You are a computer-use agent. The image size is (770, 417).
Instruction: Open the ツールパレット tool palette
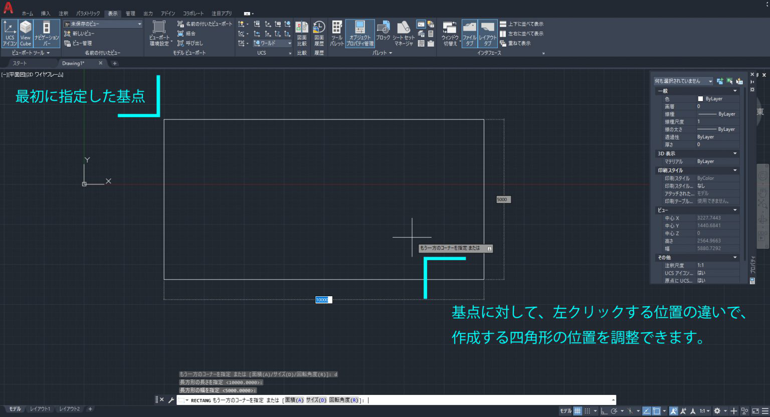click(337, 34)
